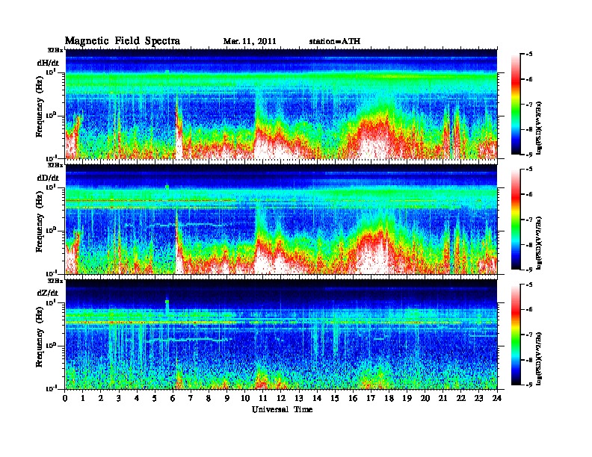Image resolution: width=592 pixels, height=457 pixels.
Task: Click the hour "15" time axis label
Action: [x=335, y=398]
